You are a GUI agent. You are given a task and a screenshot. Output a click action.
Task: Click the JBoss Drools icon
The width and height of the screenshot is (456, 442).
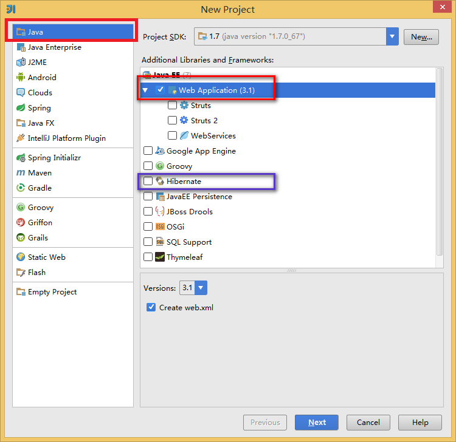160,211
